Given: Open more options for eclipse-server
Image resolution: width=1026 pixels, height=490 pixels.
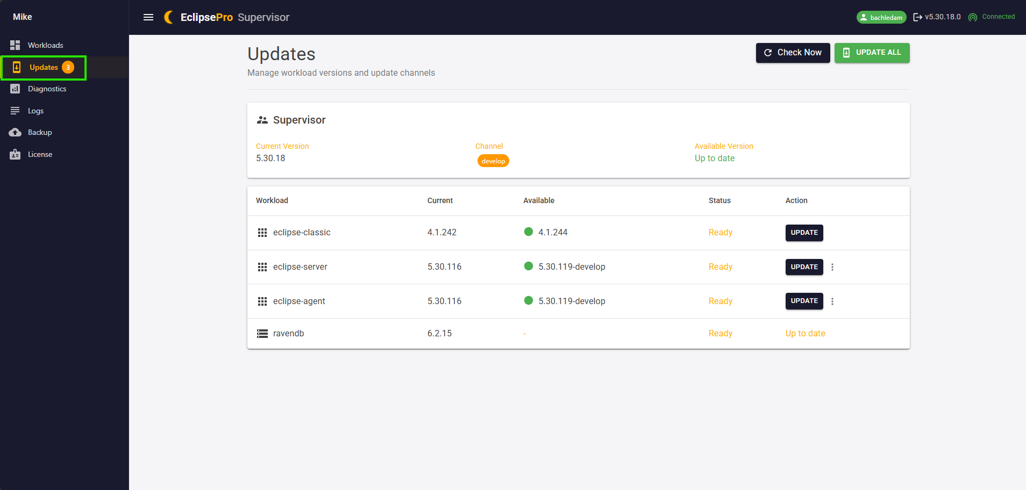Looking at the screenshot, I should click(832, 267).
